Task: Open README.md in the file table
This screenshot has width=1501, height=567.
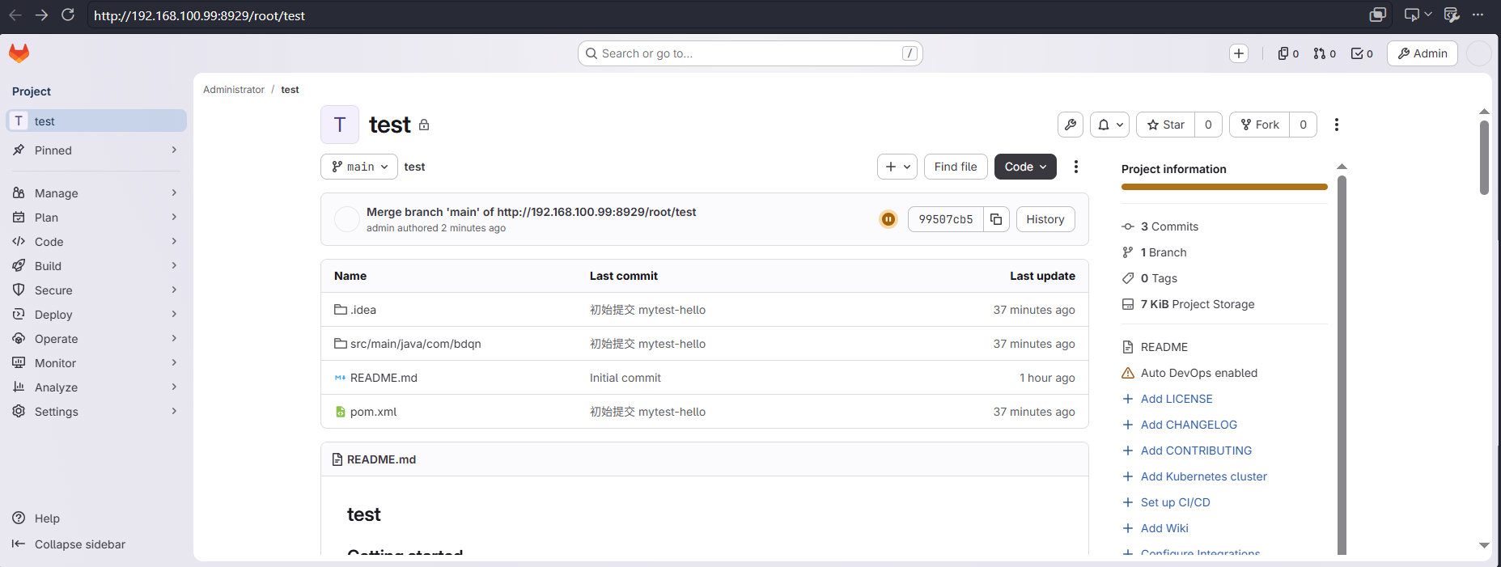Action: click(384, 378)
